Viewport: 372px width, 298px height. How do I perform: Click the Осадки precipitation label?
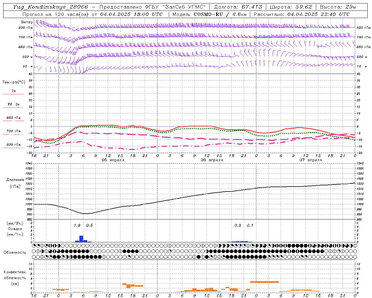point(15,229)
